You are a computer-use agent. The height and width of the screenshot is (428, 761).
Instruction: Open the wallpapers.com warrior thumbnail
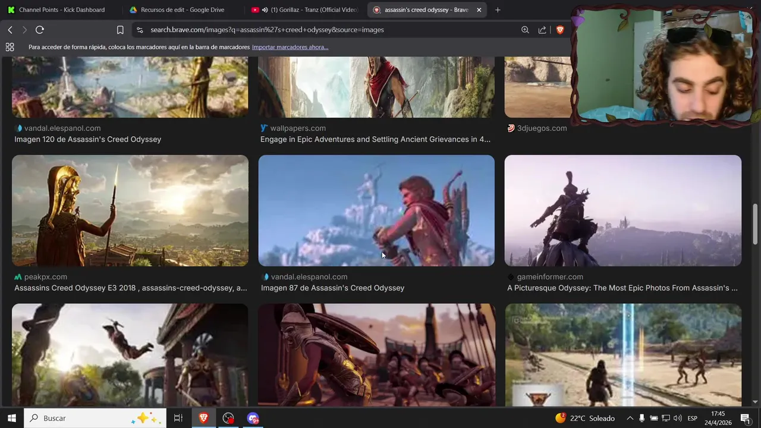click(376, 87)
